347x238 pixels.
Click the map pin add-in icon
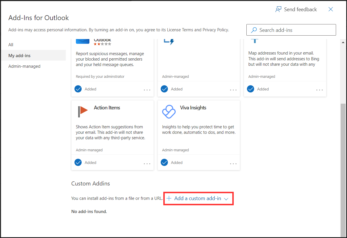coord(254,40)
